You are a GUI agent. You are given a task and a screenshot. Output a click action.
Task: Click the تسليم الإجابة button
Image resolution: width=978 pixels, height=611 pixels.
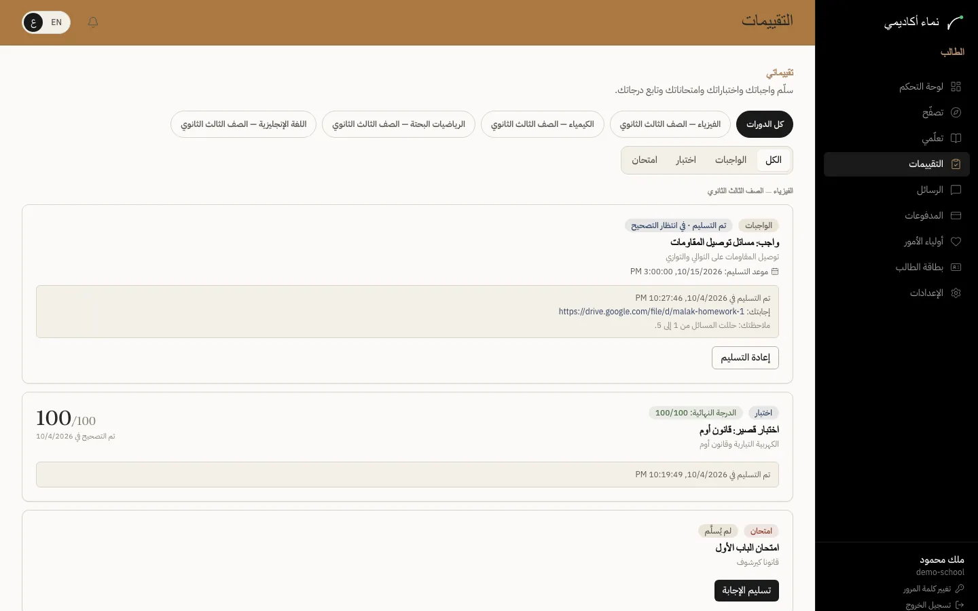tap(746, 591)
